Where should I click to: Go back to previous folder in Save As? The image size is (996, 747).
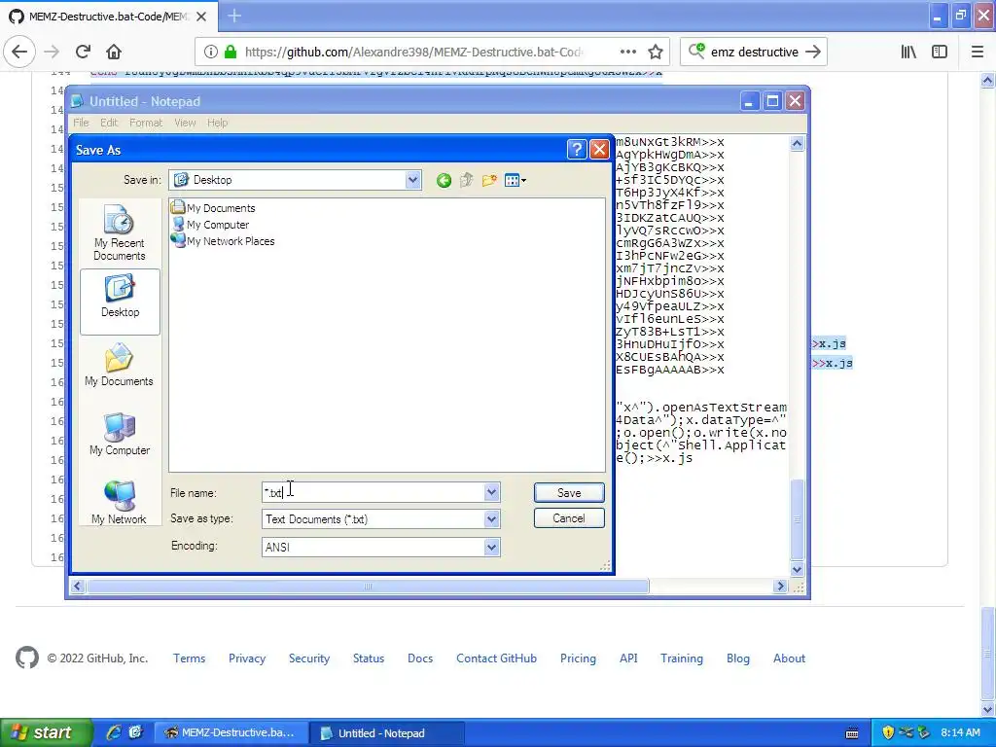pos(444,180)
